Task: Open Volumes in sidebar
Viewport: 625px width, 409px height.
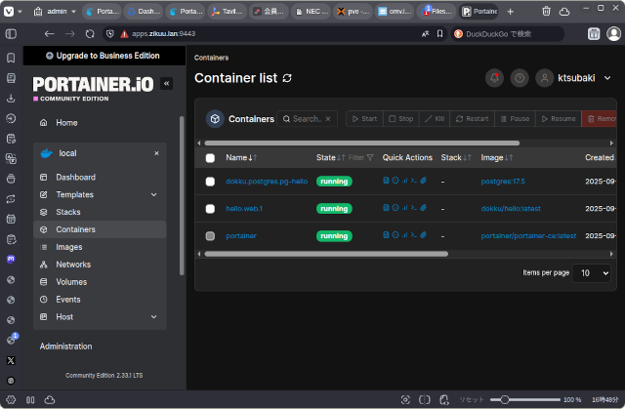Action: coord(100,282)
